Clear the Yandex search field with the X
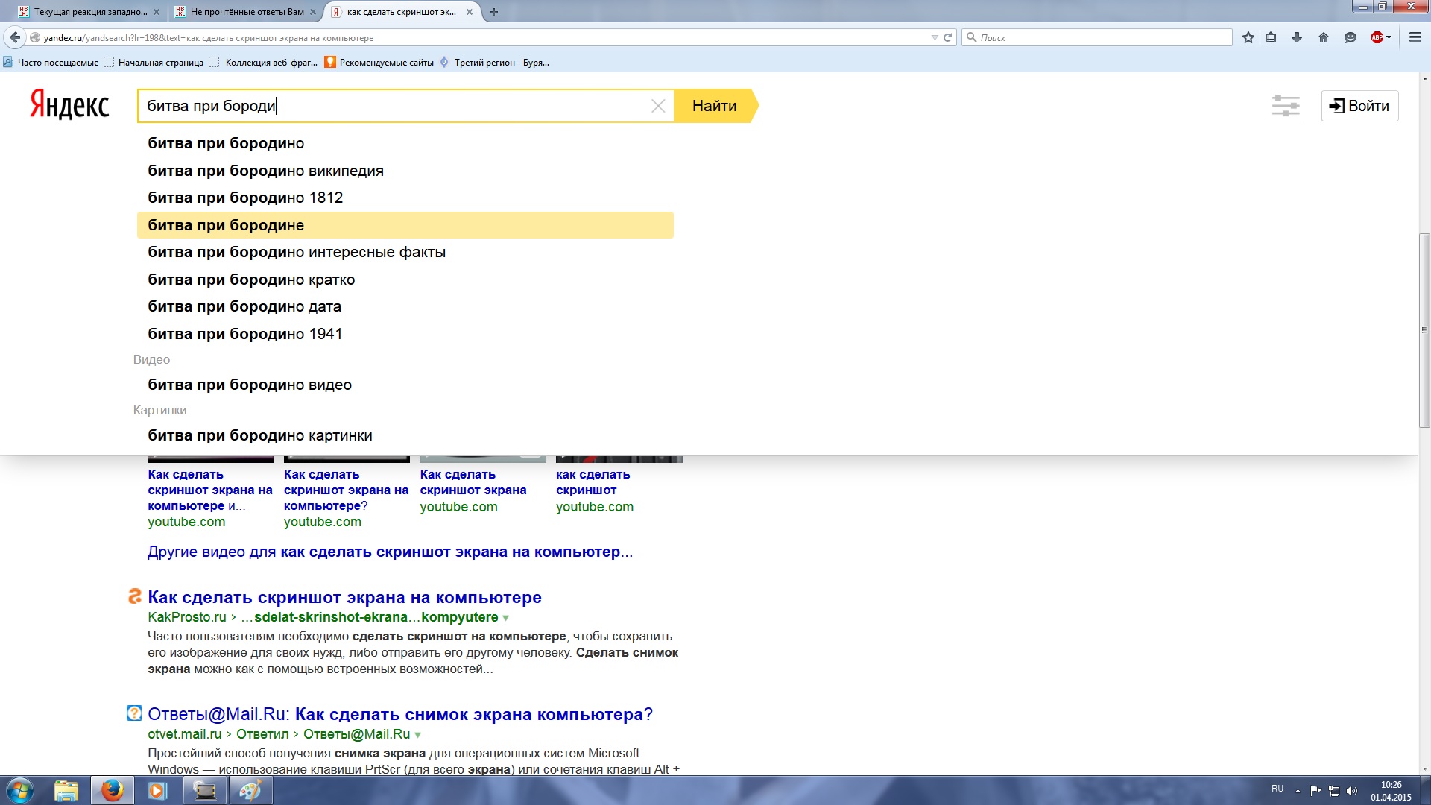Image resolution: width=1431 pixels, height=805 pixels. (x=658, y=106)
